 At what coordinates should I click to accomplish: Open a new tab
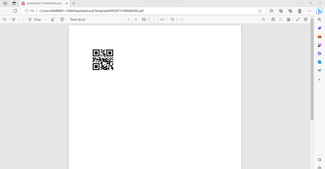[x=74, y=3]
